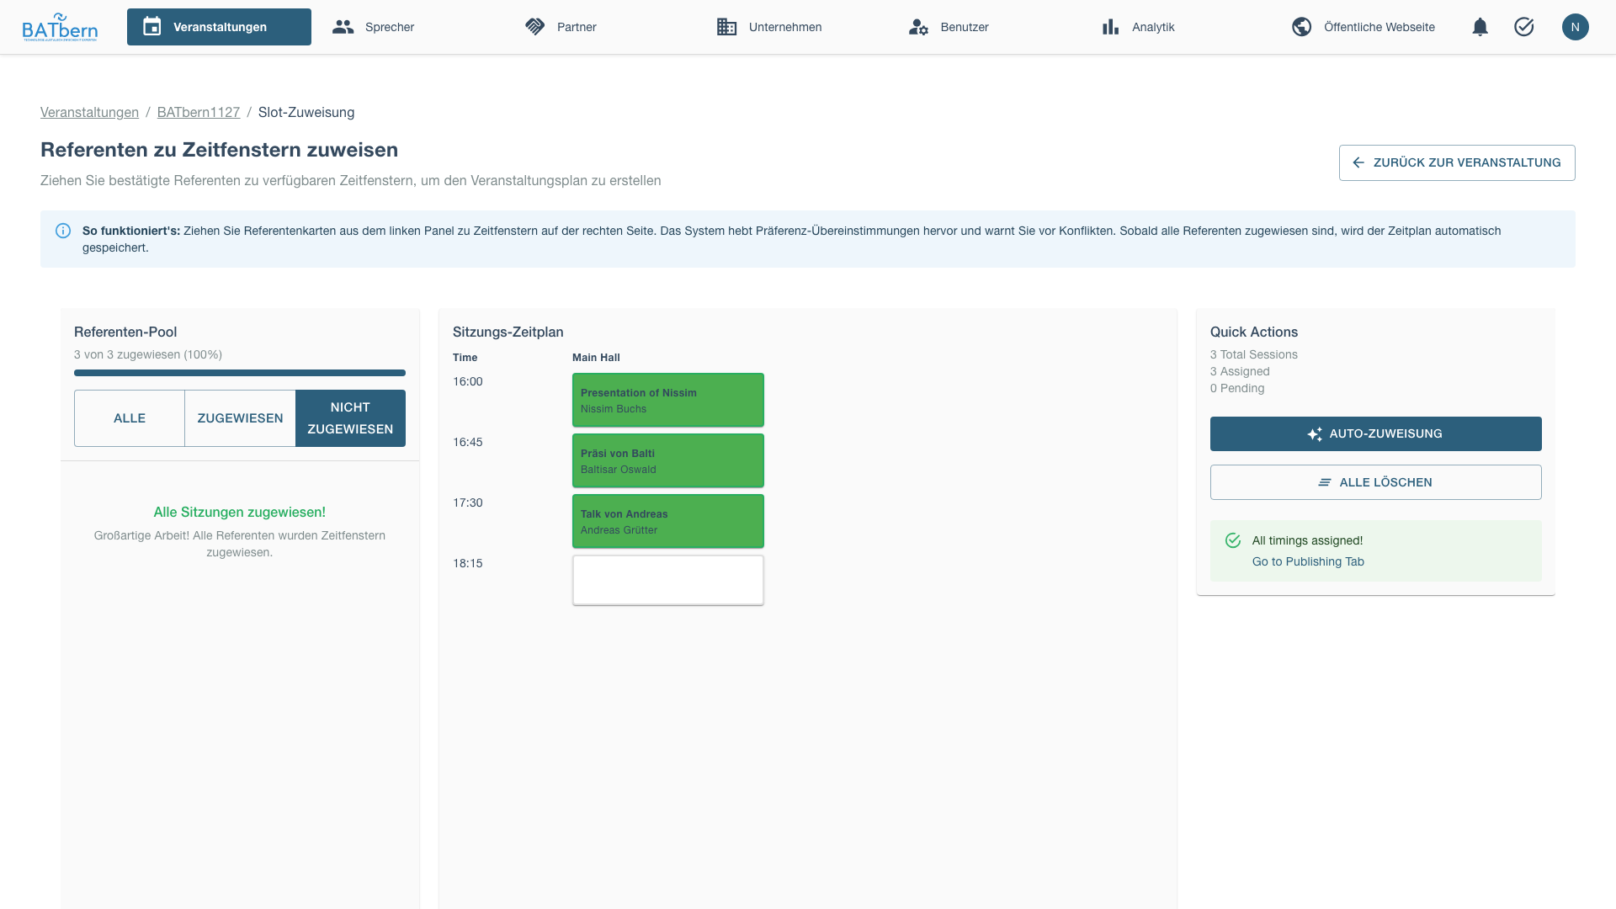
Task: Click the back arrow icon on Zurück button
Action: coord(1358,162)
